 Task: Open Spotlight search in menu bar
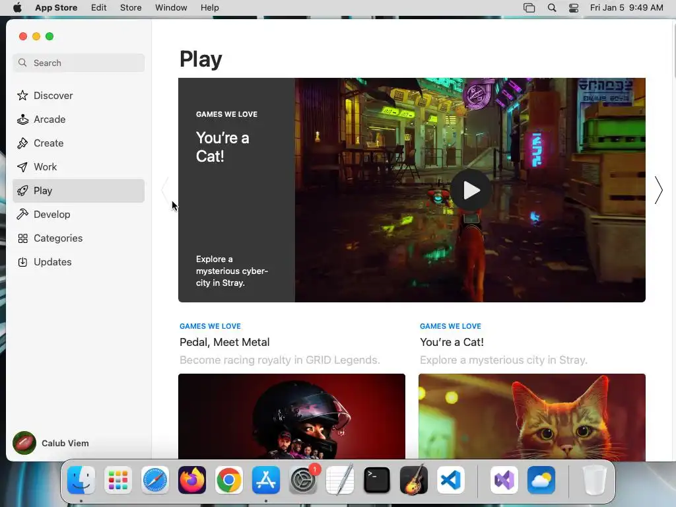(x=552, y=8)
